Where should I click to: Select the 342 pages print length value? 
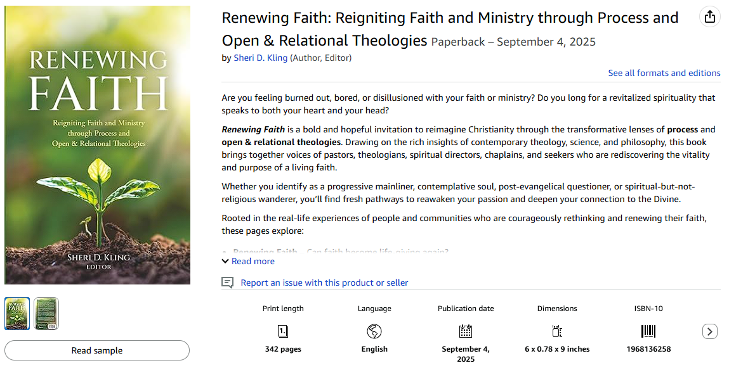pyautogui.click(x=282, y=348)
